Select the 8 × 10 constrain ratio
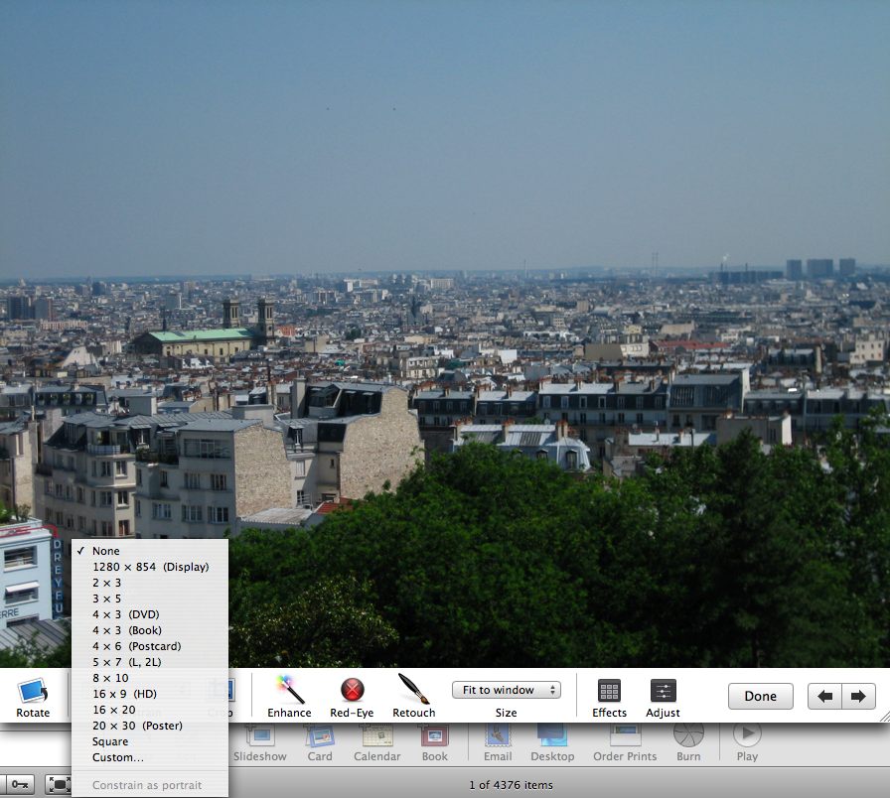Screen dimensions: 890x798 [150, 678]
